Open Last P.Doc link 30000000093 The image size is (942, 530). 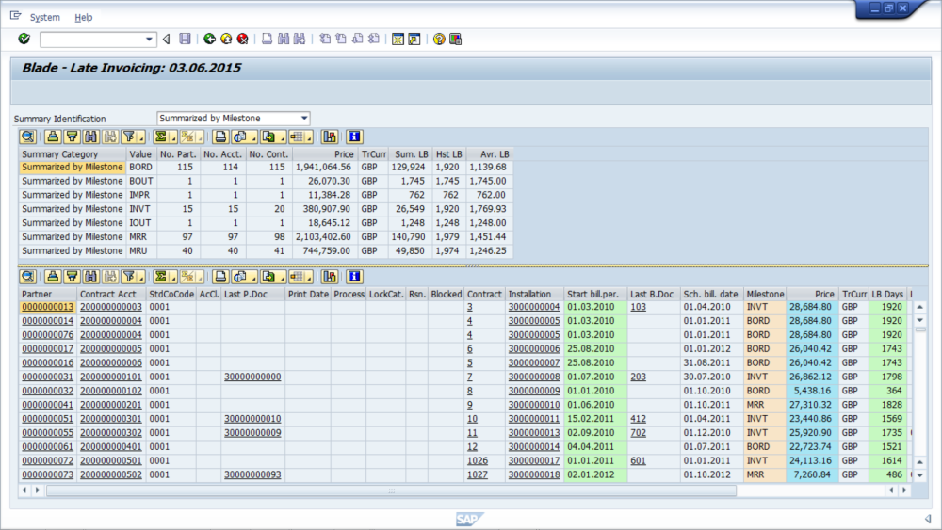point(252,474)
